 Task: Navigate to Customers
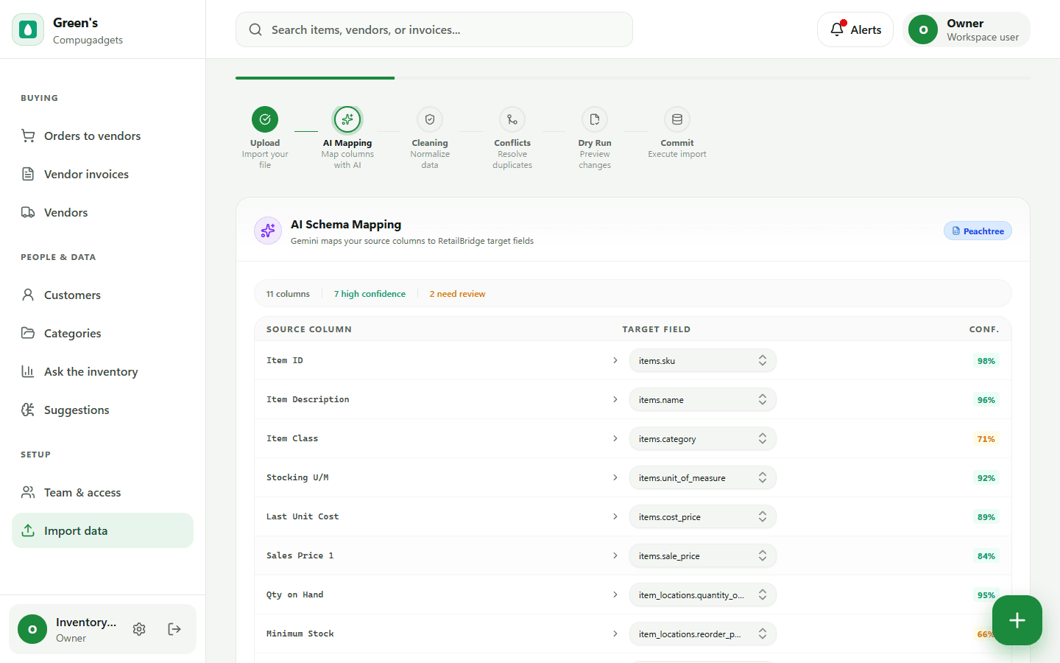[102, 295]
